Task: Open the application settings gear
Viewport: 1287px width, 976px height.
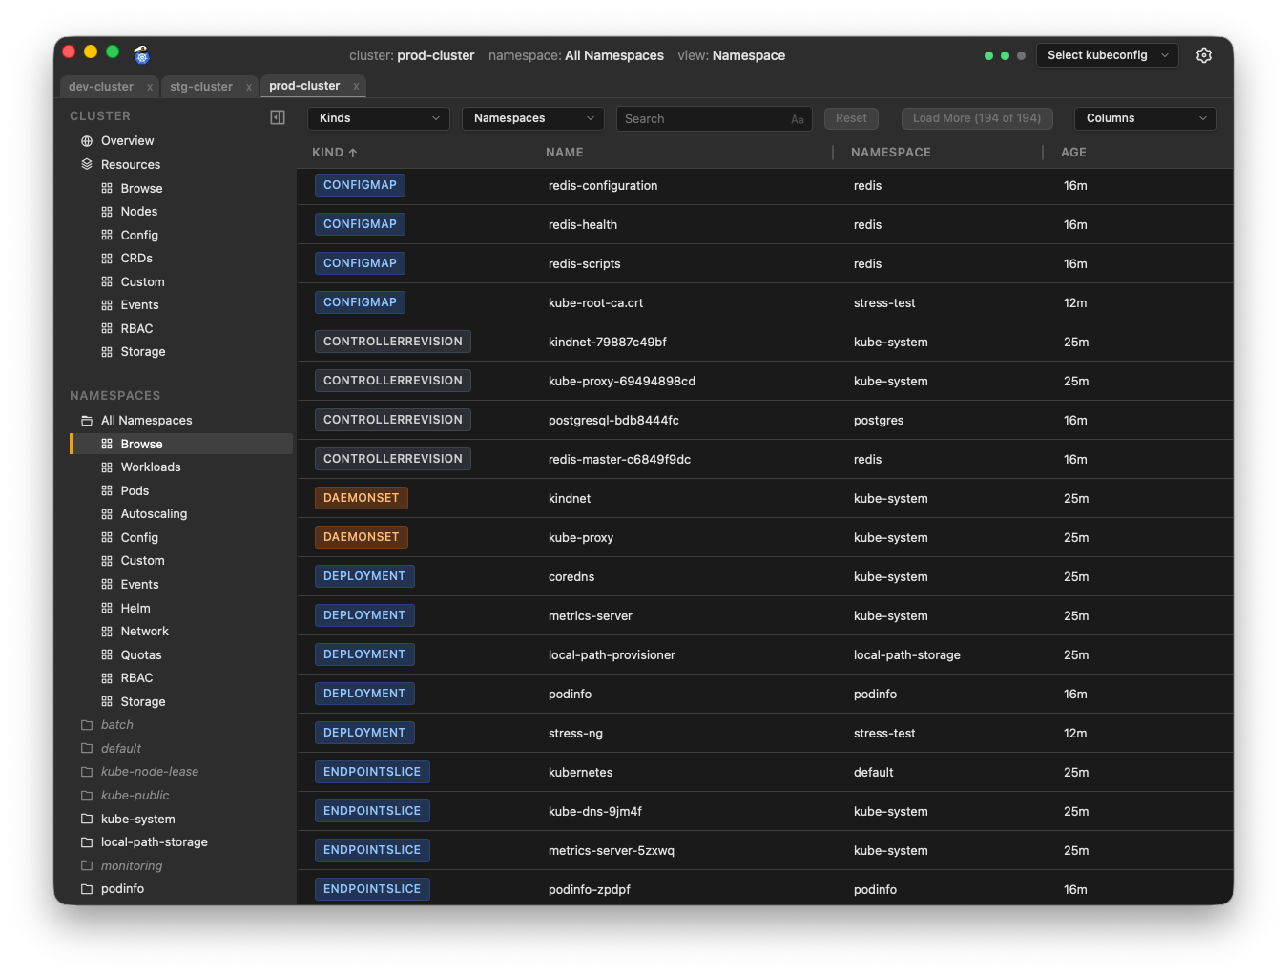Action: coord(1203,55)
